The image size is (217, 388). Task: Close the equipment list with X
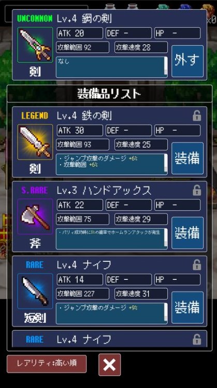pos(110,365)
